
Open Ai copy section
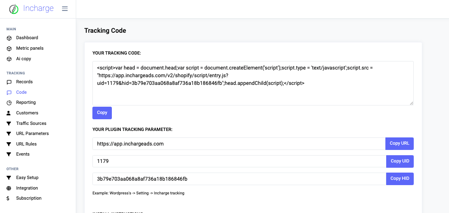[x=24, y=59]
